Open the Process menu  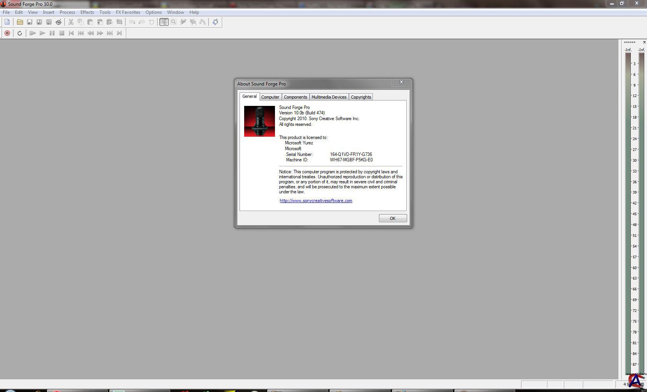click(x=67, y=12)
